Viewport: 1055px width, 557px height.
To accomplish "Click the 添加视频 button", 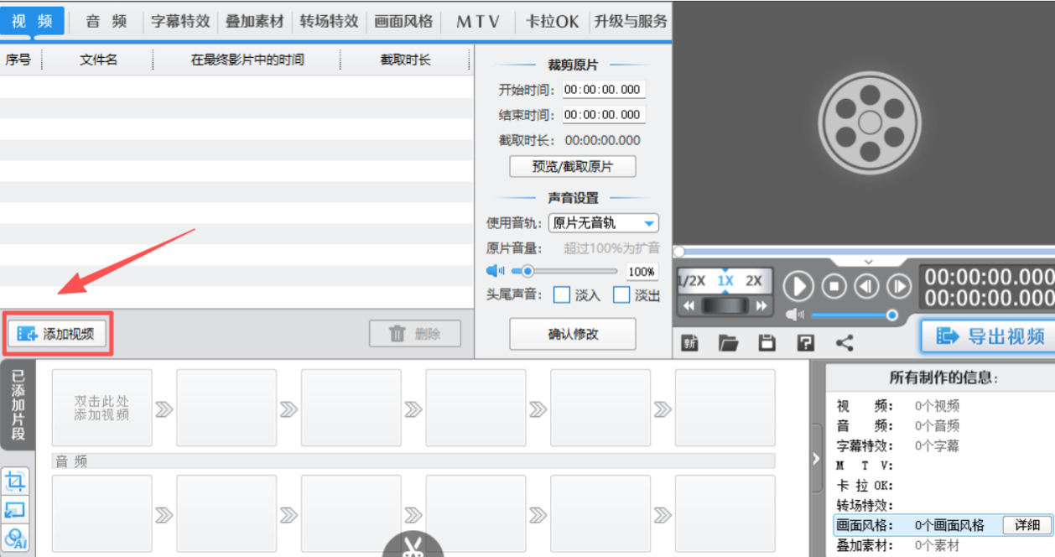I will point(56,332).
